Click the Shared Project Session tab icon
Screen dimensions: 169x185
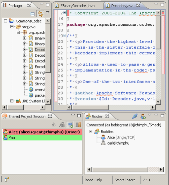5,116
